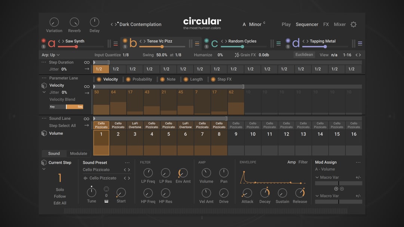Image resolution: width=404 pixels, height=227 pixels.
Task: Open layer b hamburger menu icon
Action: [x=197, y=44]
